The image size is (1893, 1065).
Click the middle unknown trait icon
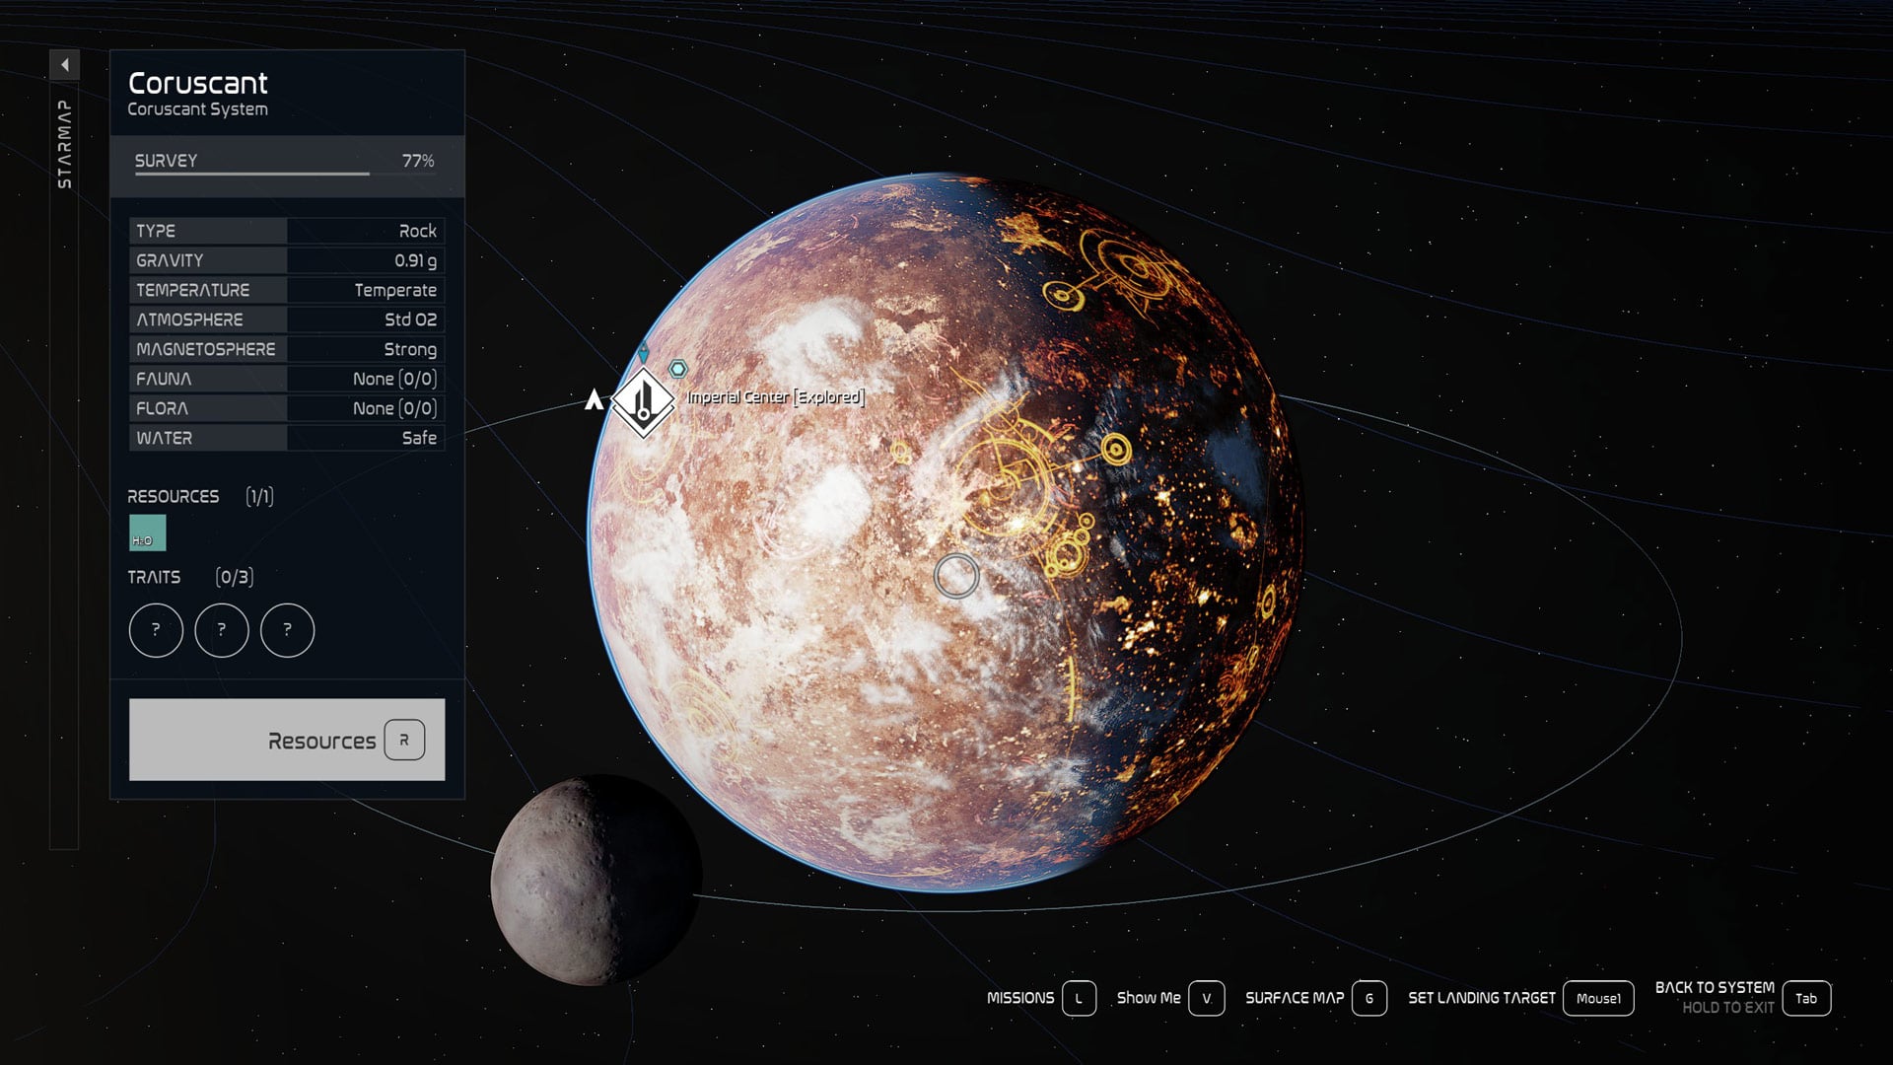pyautogui.click(x=221, y=630)
